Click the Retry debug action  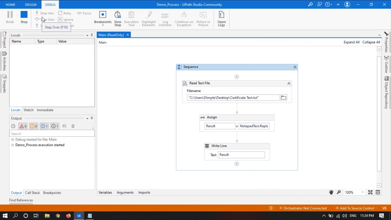[x=64, y=13]
